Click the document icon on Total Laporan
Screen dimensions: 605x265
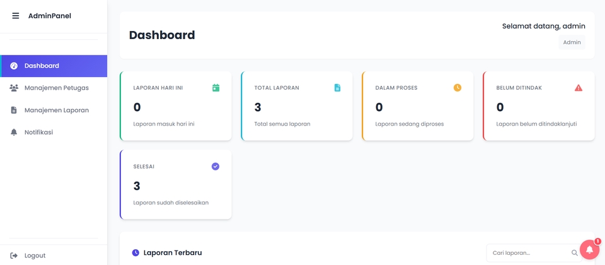[x=337, y=88]
